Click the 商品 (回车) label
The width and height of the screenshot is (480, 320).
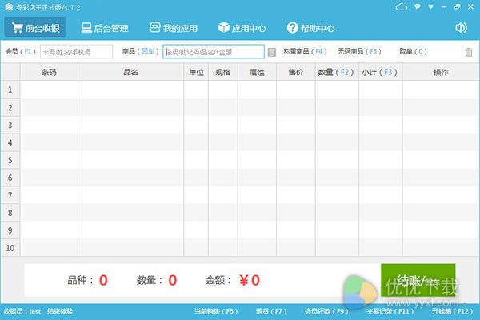point(140,51)
